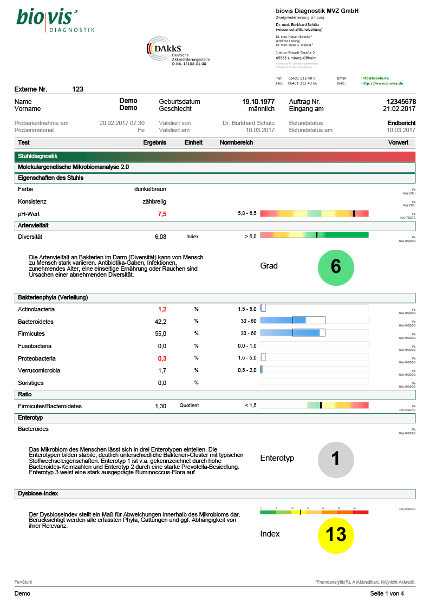Click the Dysbiose-Index color scale
This screenshot has width=430, height=608.
[314, 512]
